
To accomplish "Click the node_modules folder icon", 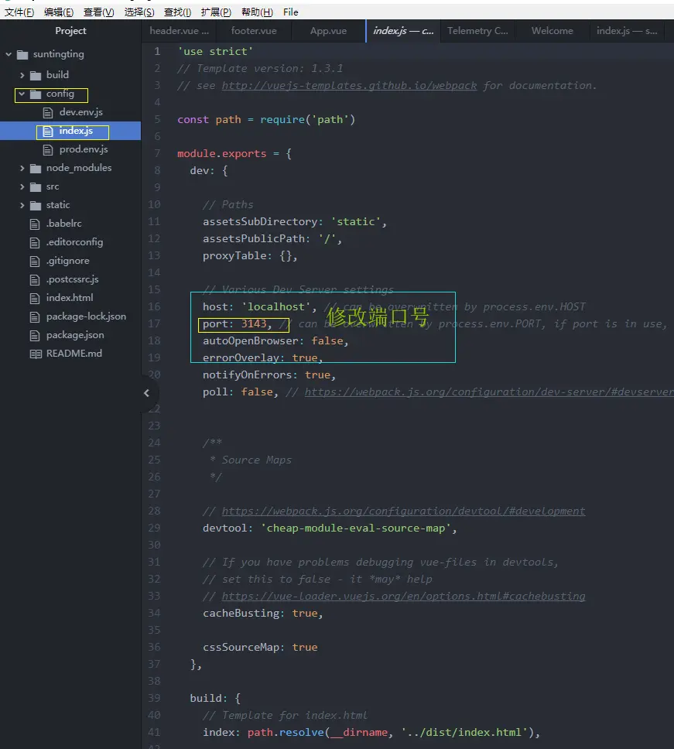I will point(36,169).
